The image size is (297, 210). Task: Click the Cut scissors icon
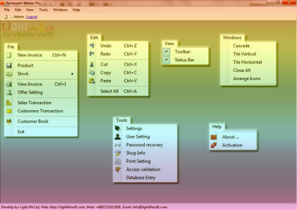(x=92, y=64)
